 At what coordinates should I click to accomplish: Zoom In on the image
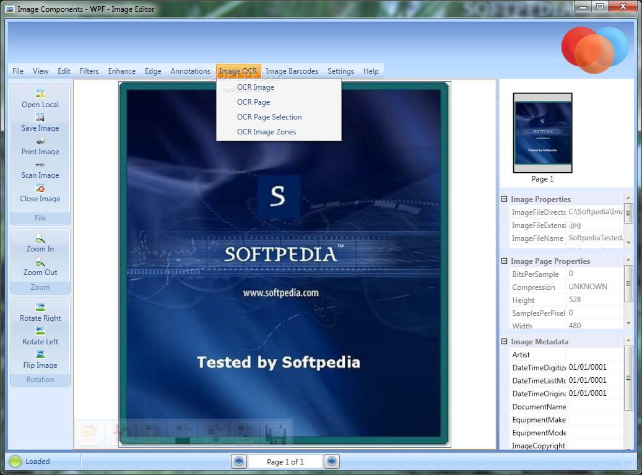[40, 244]
